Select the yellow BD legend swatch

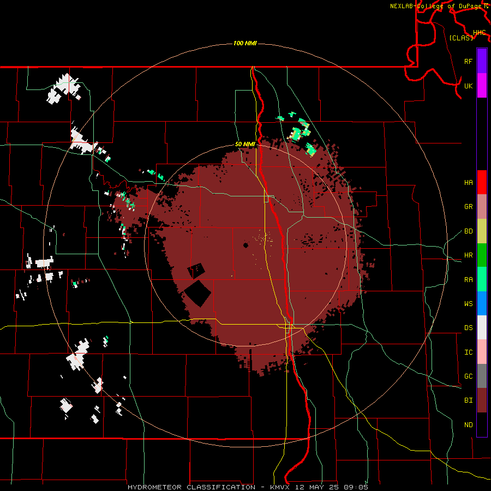point(482,231)
